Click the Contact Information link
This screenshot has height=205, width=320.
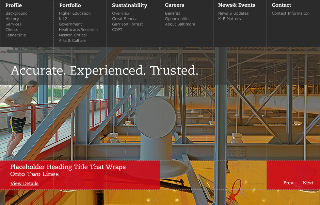pyautogui.click(x=290, y=13)
